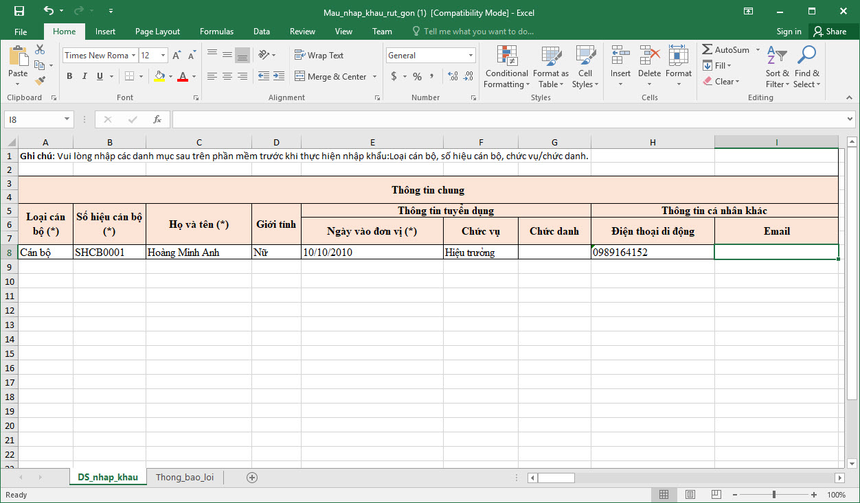The width and height of the screenshot is (860, 503).
Task: Add a new sheet with plus icon
Action: (x=252, y=478)
